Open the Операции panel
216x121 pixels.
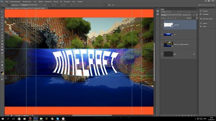205,14
